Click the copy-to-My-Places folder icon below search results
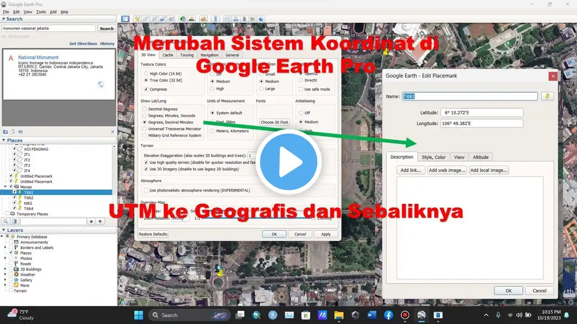 5,132
